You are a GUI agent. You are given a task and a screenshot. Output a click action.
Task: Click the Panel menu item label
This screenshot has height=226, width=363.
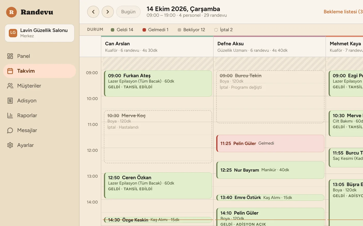point(24,56)
